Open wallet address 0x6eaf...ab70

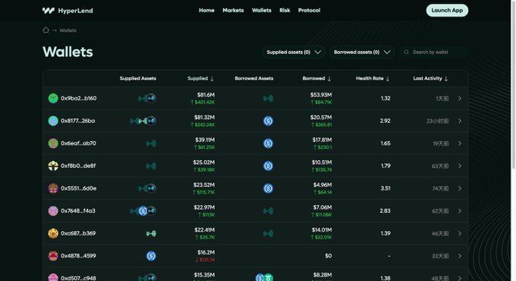click(78, 144)
